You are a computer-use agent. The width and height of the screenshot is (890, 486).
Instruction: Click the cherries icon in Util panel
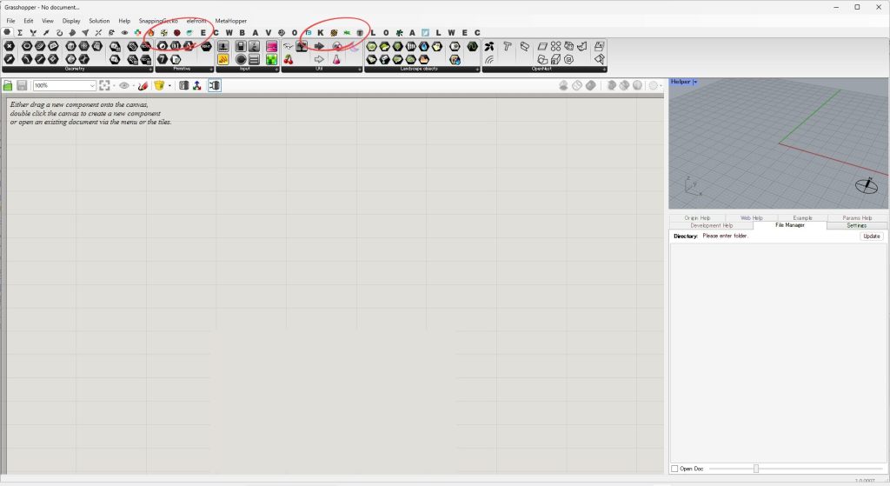289,59
